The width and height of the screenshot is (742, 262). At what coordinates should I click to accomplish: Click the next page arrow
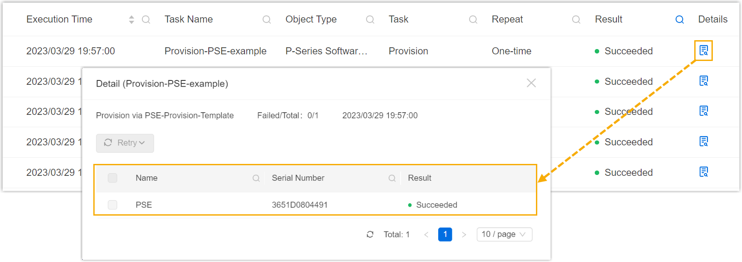(464, 235)
